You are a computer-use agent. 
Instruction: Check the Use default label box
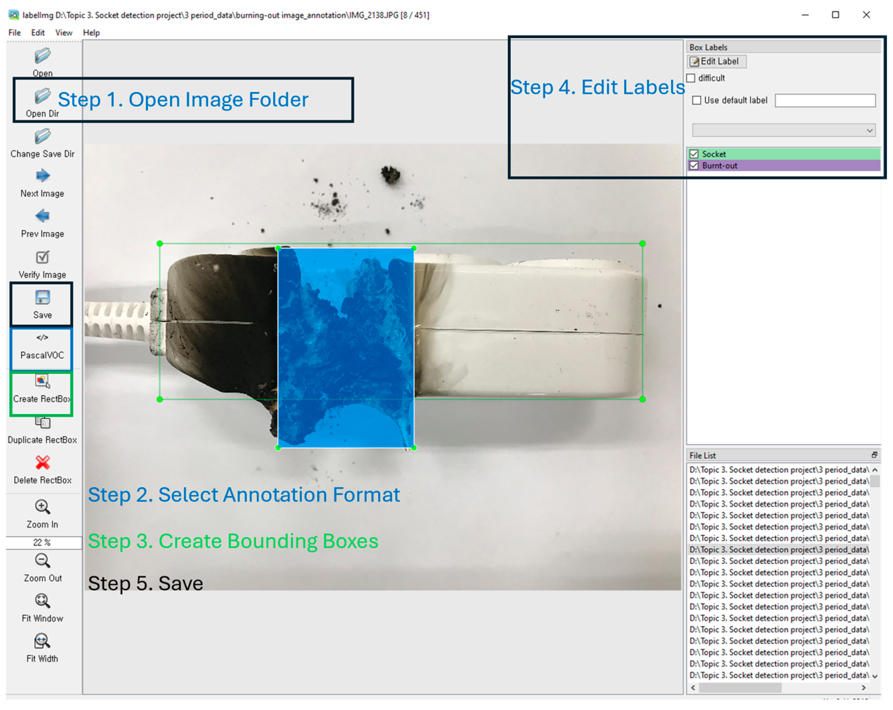[x=697, y=101]
